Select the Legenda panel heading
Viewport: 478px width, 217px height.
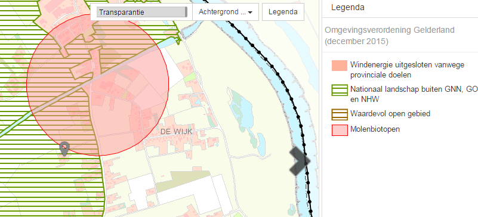point(347,7)
